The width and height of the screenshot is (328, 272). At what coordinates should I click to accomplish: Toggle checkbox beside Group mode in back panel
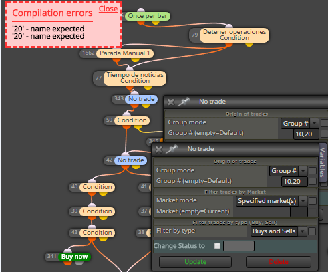point(324,123)
